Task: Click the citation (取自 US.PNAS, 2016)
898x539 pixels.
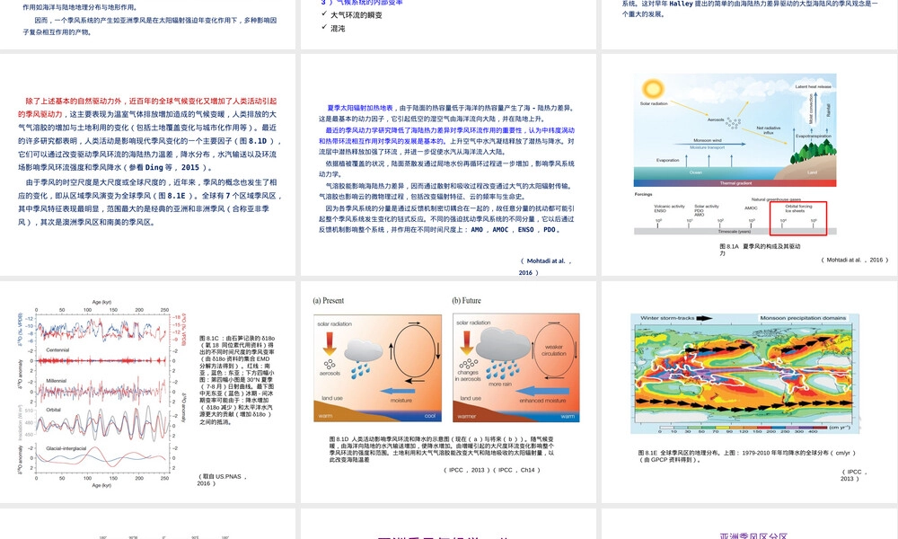Action: pos(222,480)
